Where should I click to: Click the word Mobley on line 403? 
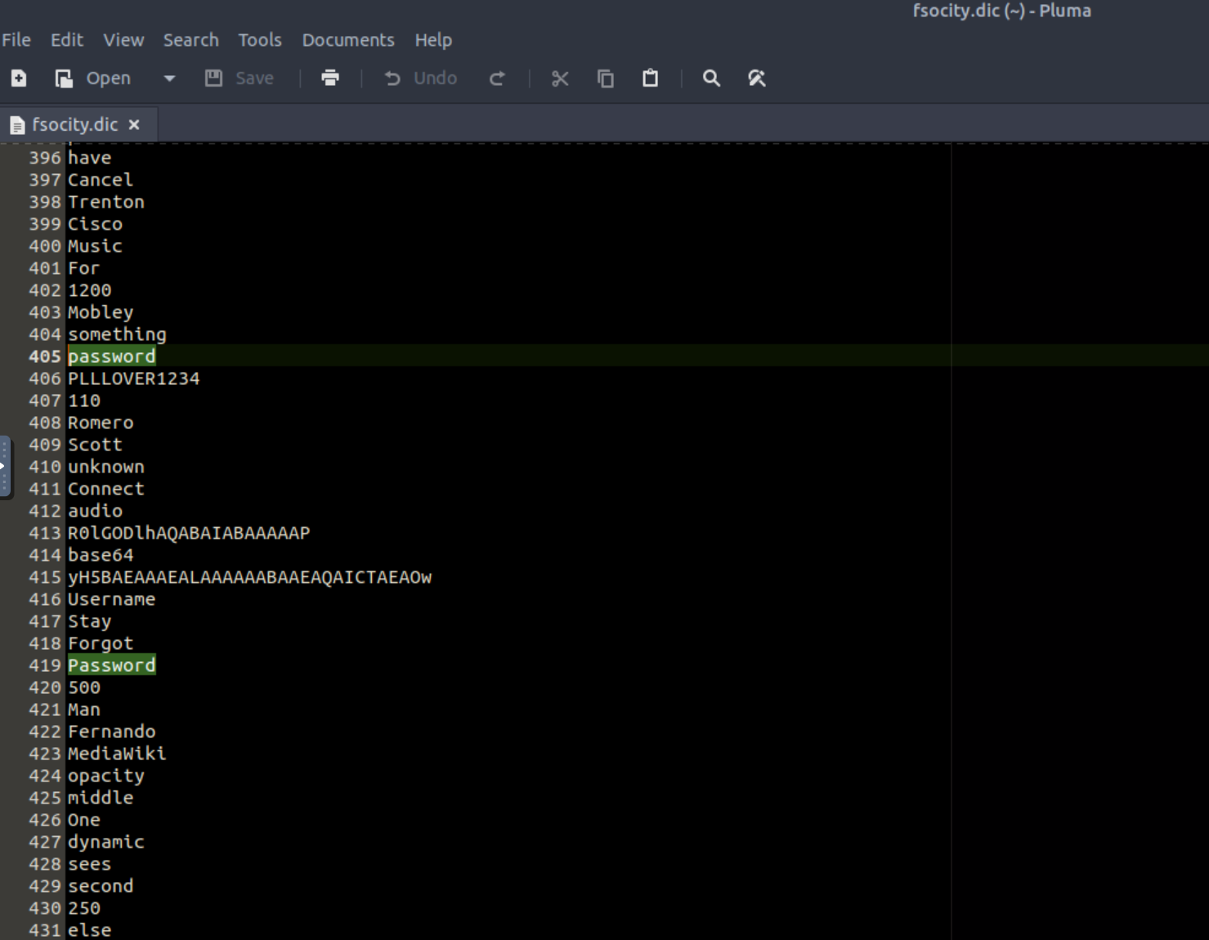[101, 312]
